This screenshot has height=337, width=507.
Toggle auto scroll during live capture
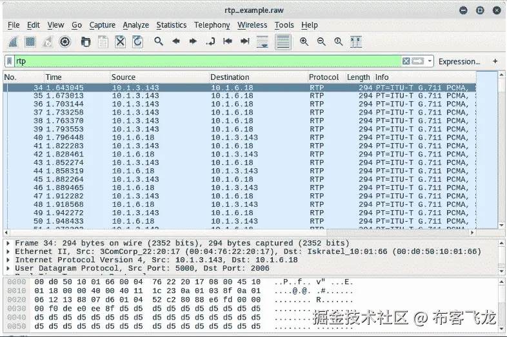point(263,42)
